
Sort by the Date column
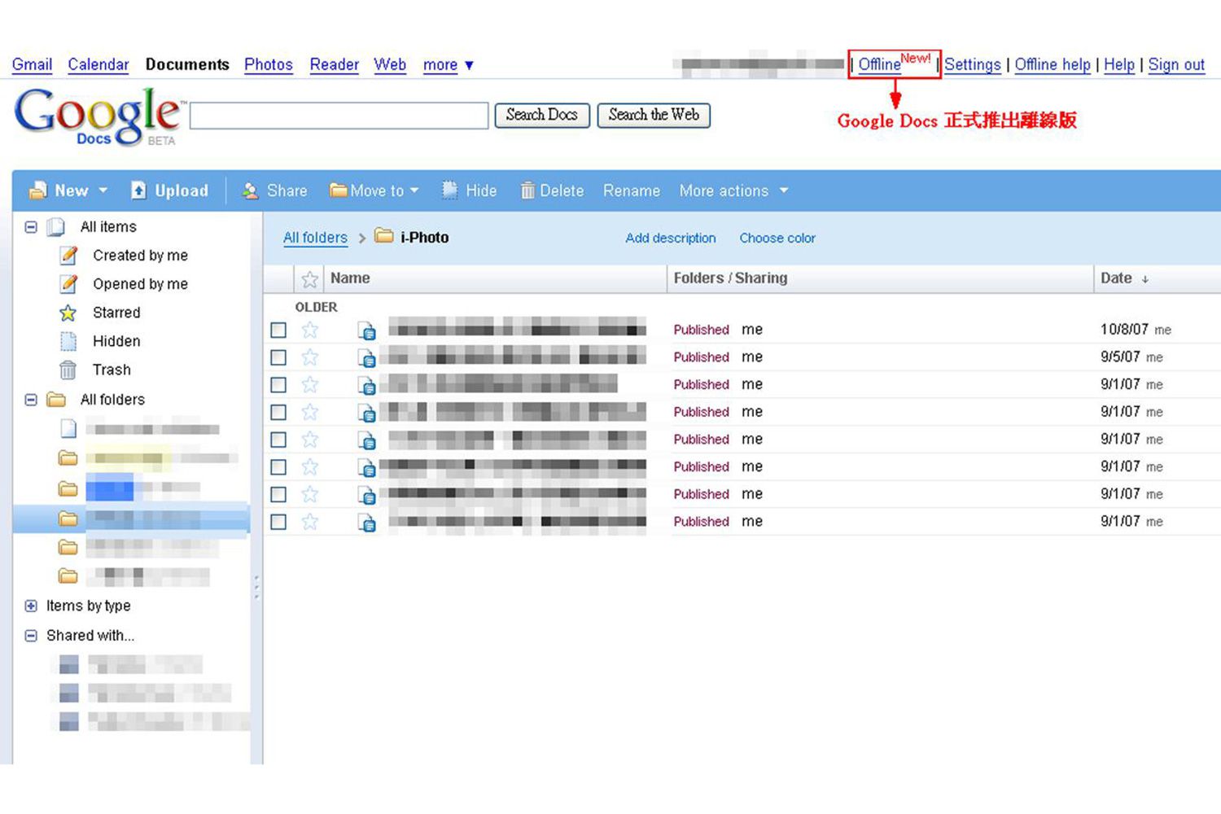click(1124, 278)
